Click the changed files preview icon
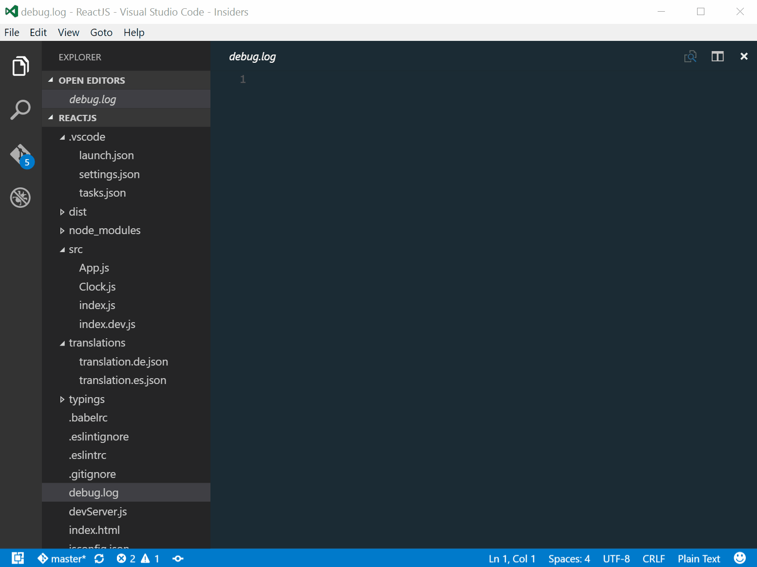757x567 pixels. click(690, 56)
